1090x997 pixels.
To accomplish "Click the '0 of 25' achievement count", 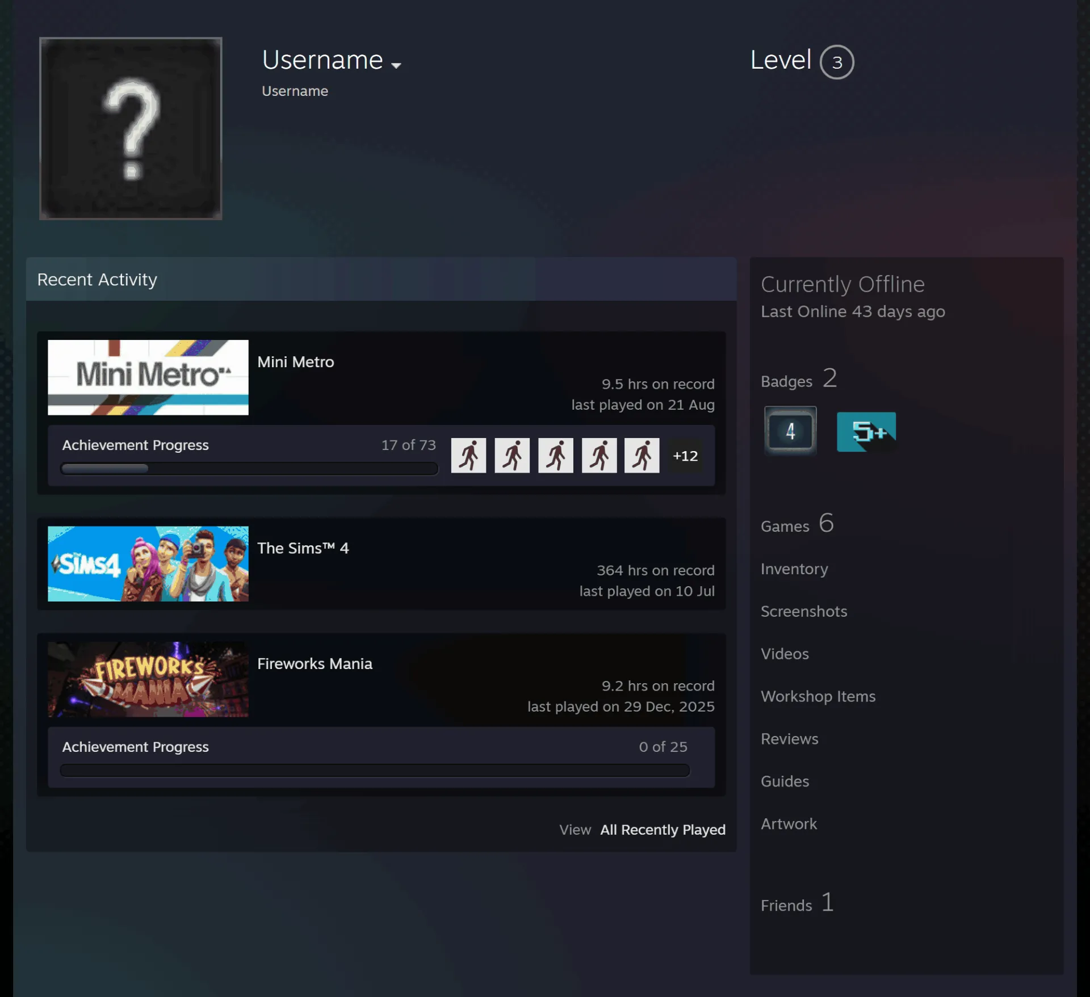I will pos(663,747).
